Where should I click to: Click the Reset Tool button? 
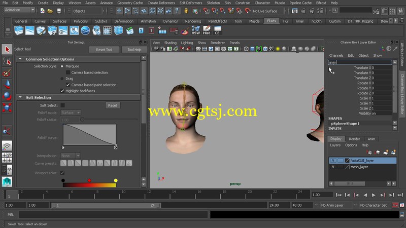[104, 50]
